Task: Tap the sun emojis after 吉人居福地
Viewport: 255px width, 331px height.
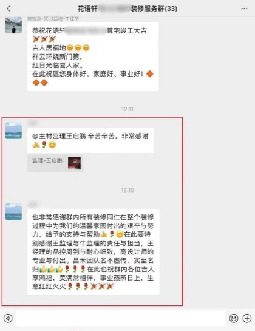Action: [x=78, y=48]
